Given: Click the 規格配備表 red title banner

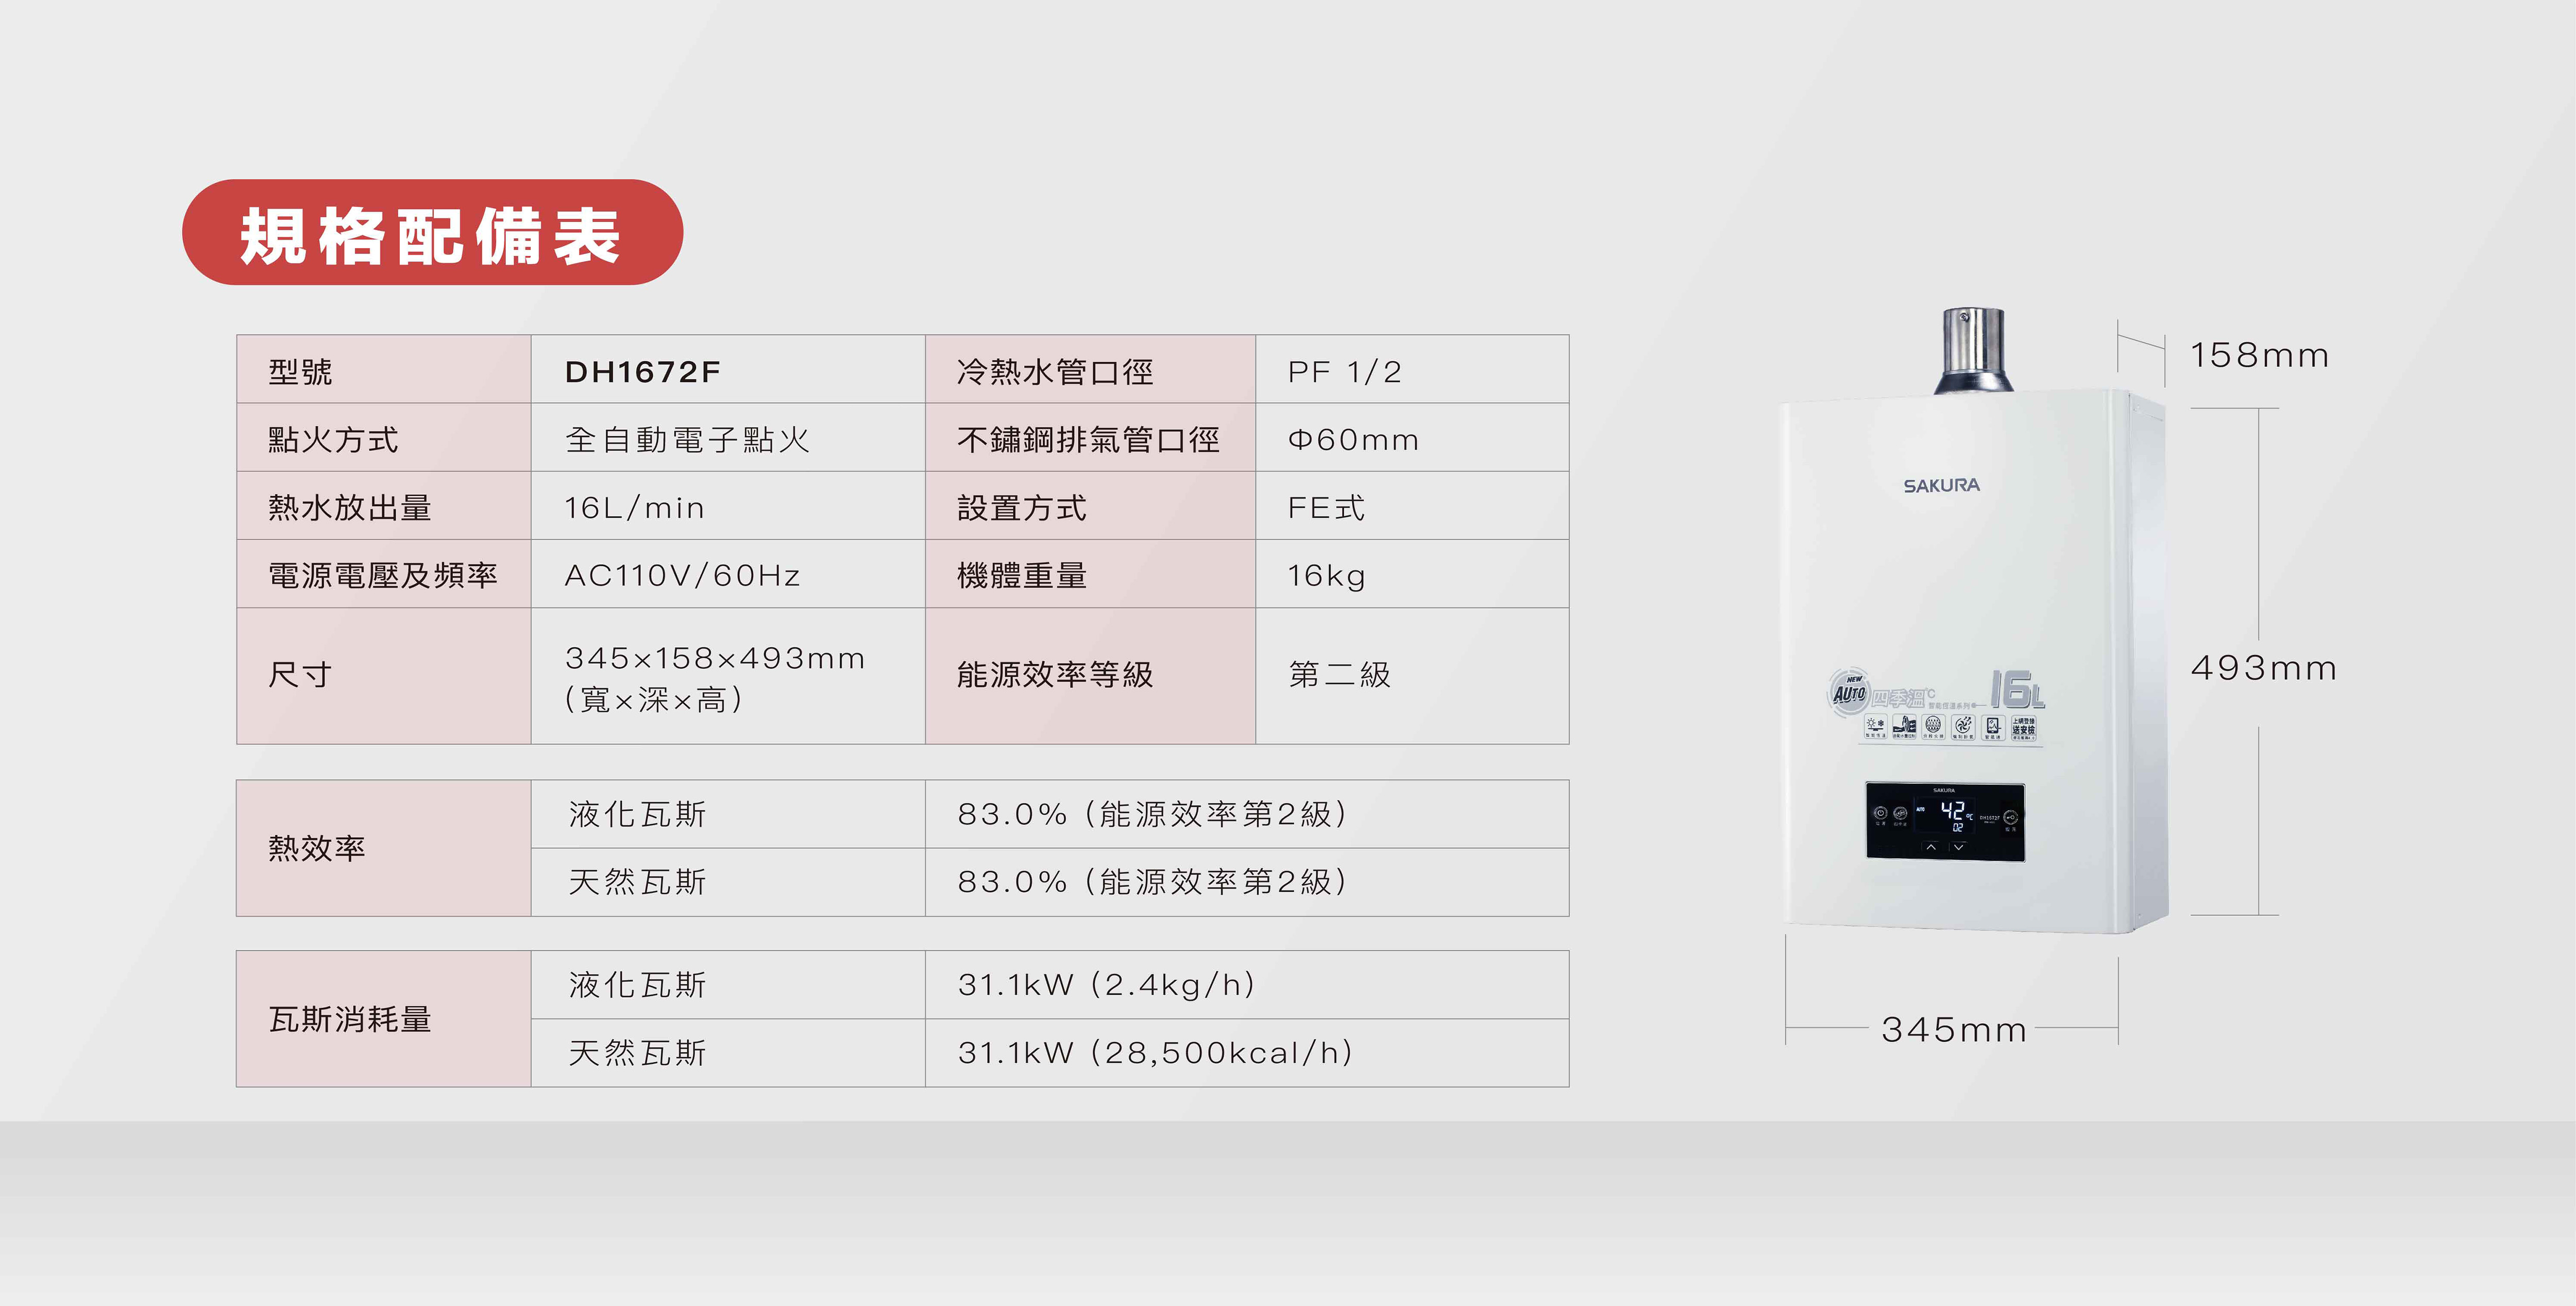Looking at the screenshot, I should coord(432,233).
